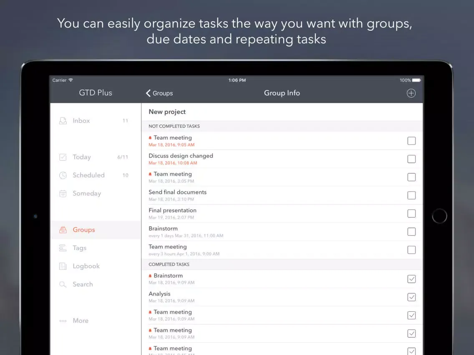Tap the NOT COMPLETED TASKS header
The image size is (474, 355).
point(174,126)
